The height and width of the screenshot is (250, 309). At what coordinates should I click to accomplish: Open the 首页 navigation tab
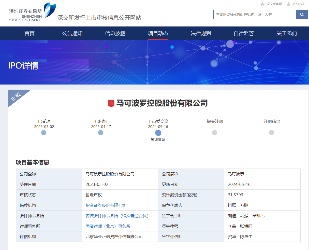[30, 33]
